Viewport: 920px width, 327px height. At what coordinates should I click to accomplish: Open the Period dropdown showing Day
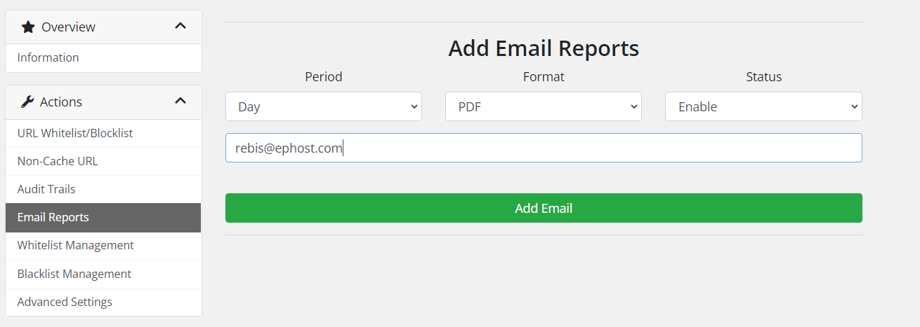pos(324,106)
